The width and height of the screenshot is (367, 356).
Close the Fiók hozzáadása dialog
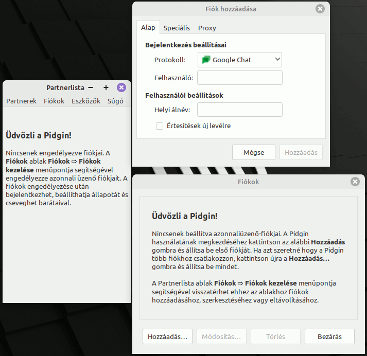[320, 9]
